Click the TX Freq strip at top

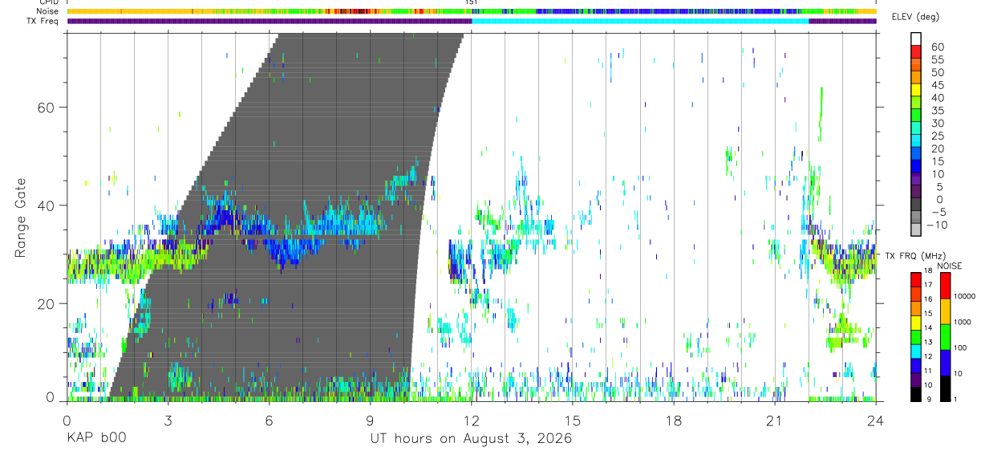pos(472,22)
